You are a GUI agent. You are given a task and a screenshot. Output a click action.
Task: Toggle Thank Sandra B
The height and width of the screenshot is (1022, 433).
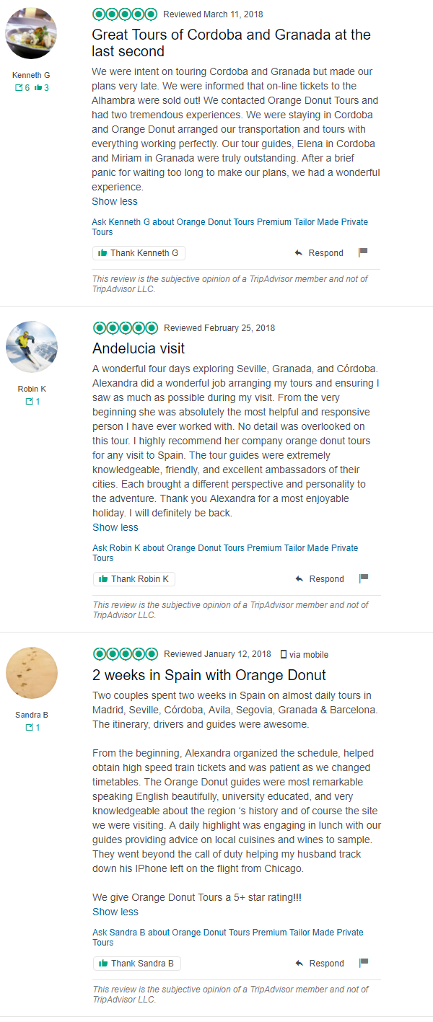[x=136, y=963]
